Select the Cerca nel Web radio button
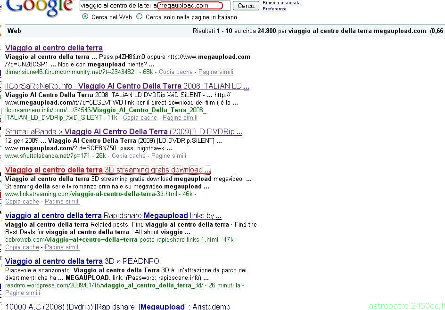This screenshot has height=310, width=445. 85,16
